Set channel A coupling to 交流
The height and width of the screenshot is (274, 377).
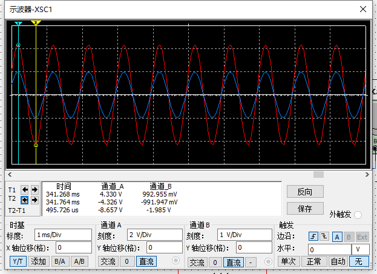tap(108, 261)
